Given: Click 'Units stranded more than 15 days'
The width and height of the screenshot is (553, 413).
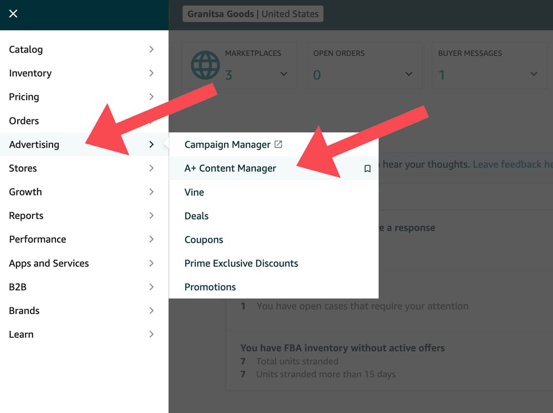Looking at the screenshot, I should [326, 374].
